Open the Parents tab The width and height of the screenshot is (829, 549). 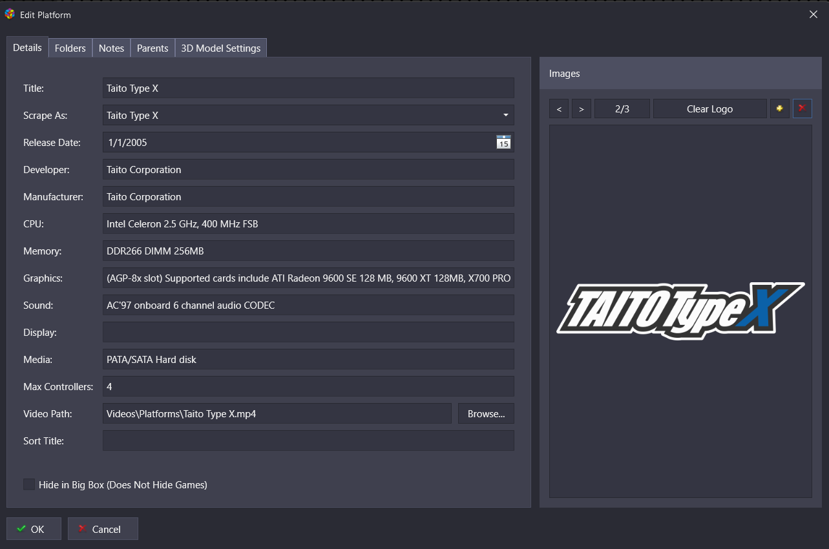click(x=152, y=48)
